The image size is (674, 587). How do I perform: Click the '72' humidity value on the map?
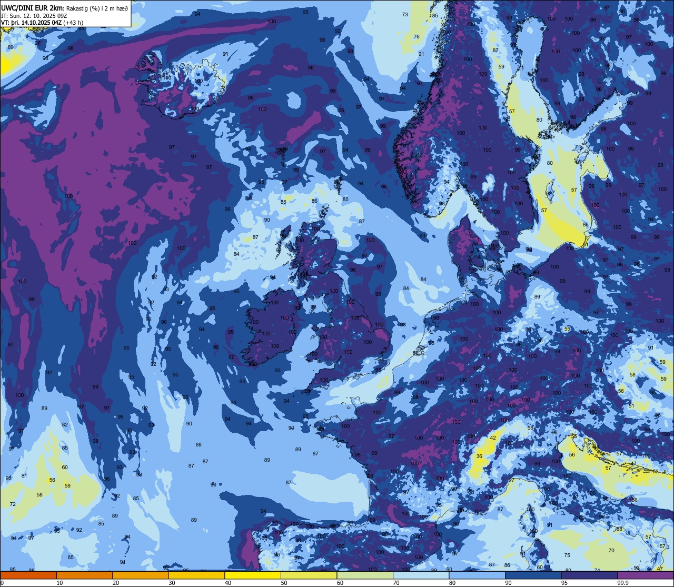pyautogui.click(x=13, y=504)
